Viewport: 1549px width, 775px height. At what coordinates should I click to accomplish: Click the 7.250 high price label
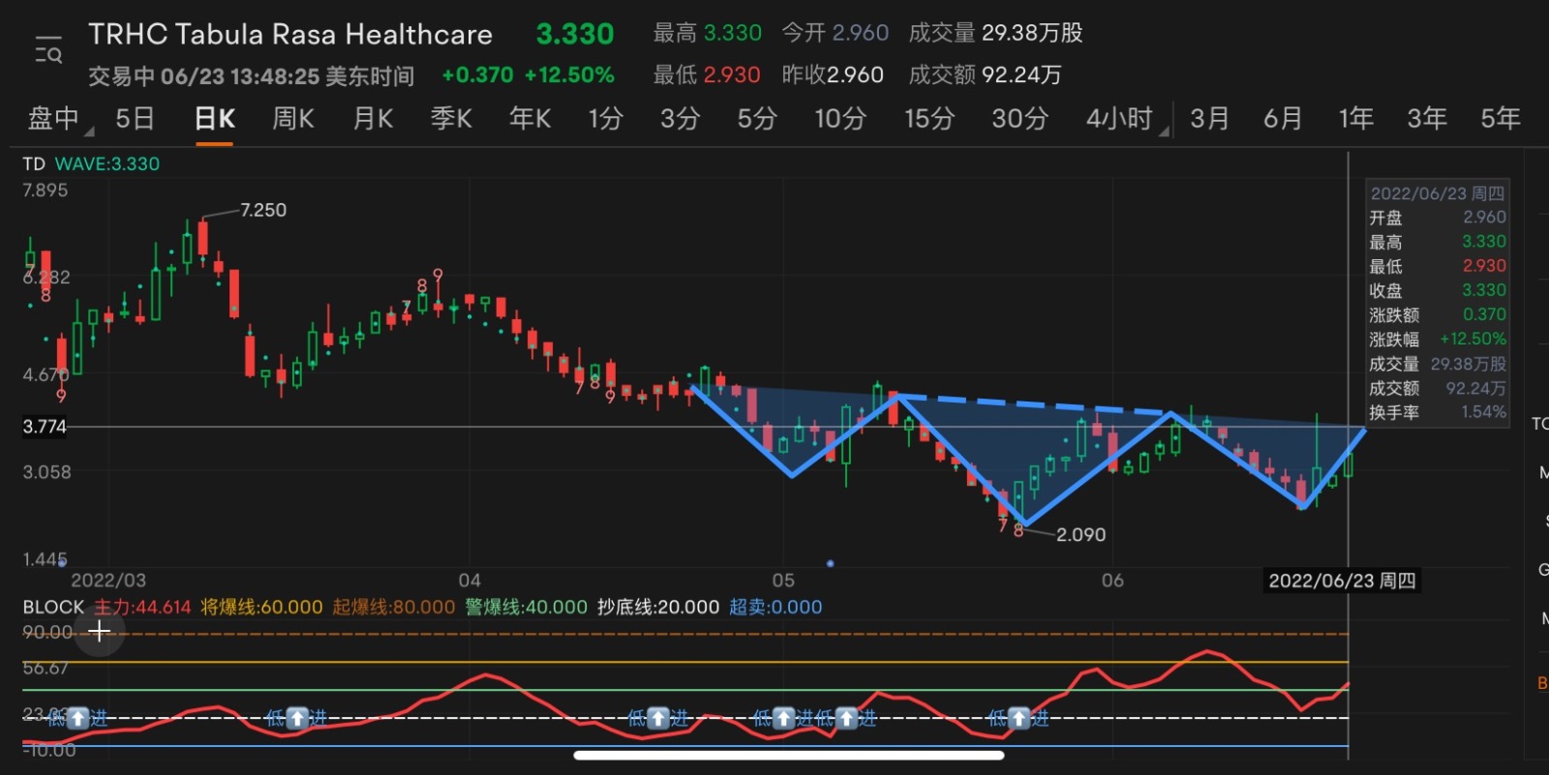pos(263,210)
